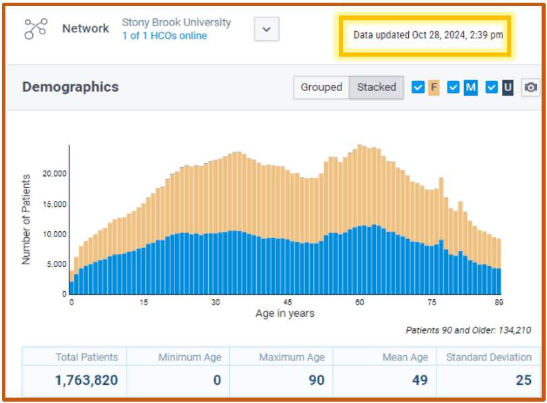
Task: Select the Maximum Age value 90
Action: tap(317, 380)
